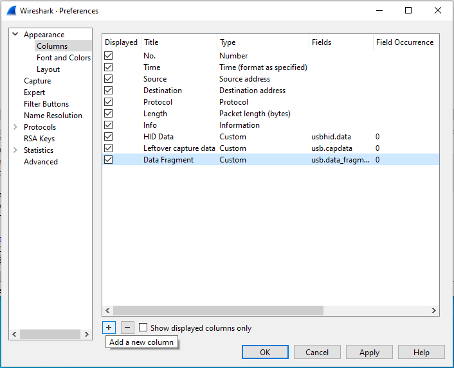Screen dimensions: 454x368
Task: Click the Number type cell
Action: pyautogui.click(x=233, y=55)
